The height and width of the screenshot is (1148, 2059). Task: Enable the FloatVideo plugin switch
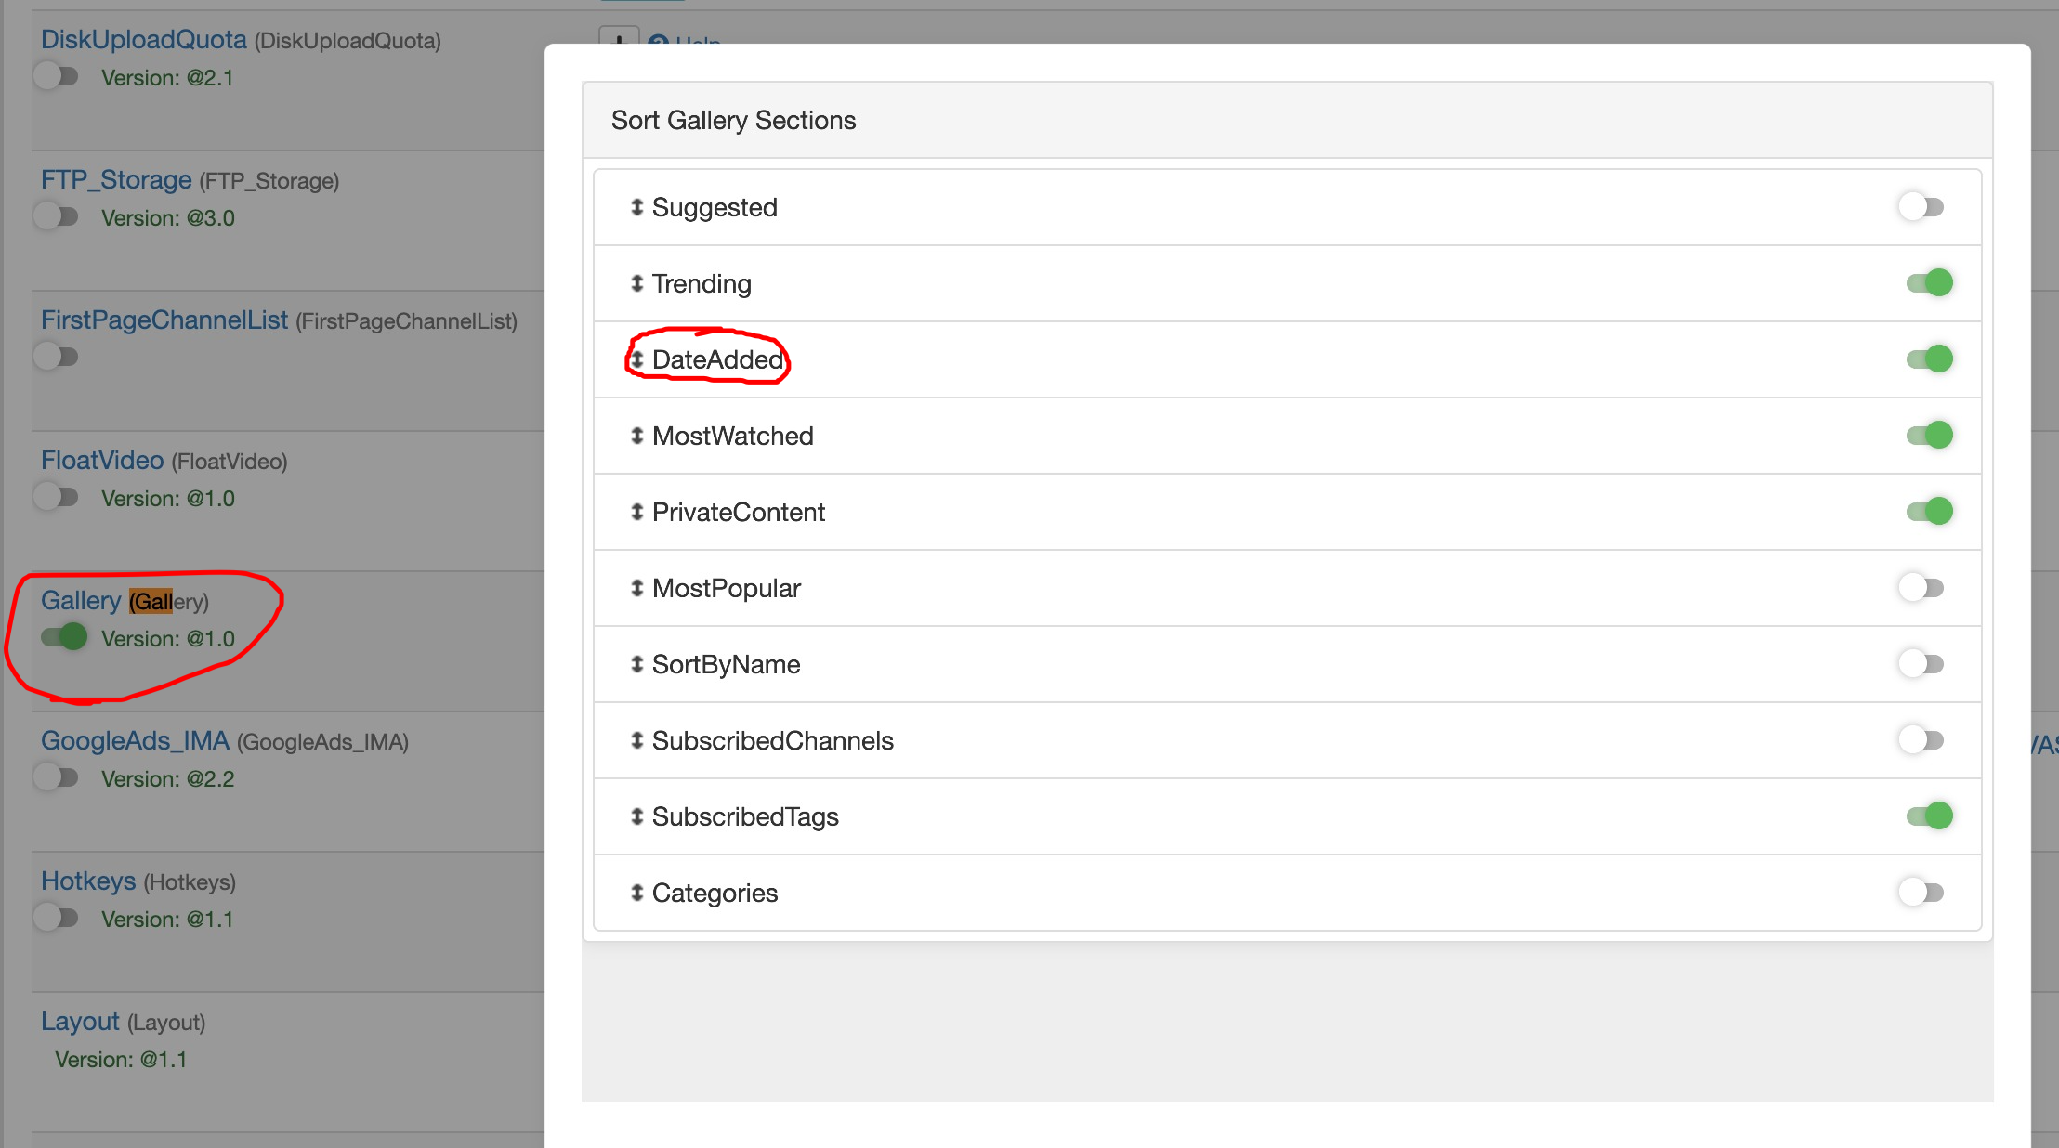click(56, 497)
